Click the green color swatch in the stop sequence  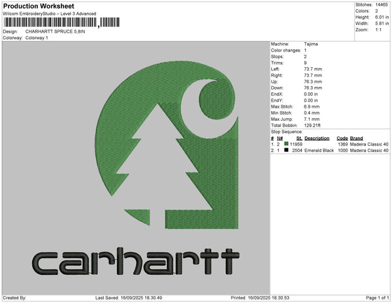[x=286, y=144]
